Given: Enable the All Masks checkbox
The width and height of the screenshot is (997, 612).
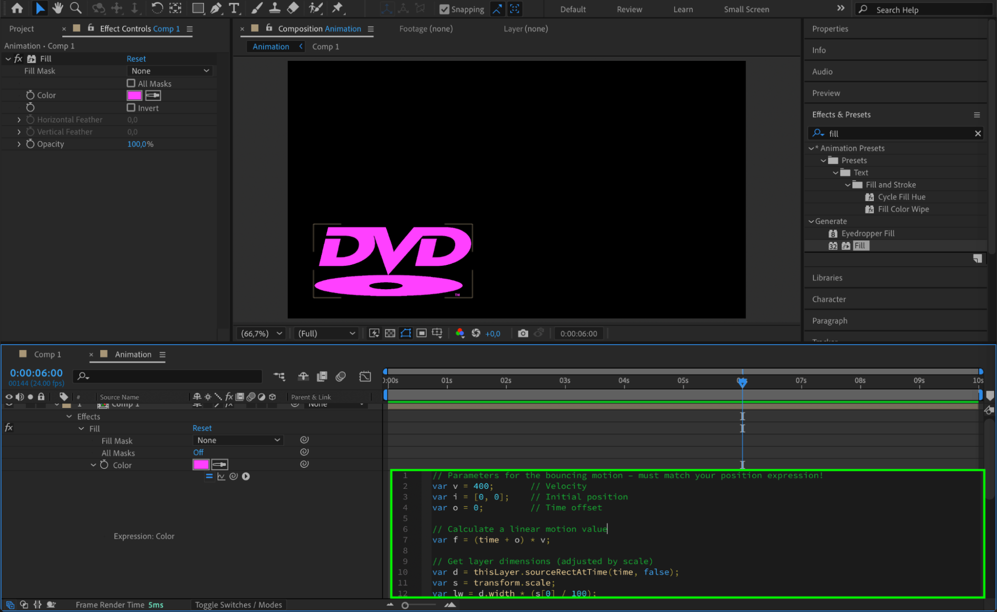Looking at the screenshot, I should point(131,83).
